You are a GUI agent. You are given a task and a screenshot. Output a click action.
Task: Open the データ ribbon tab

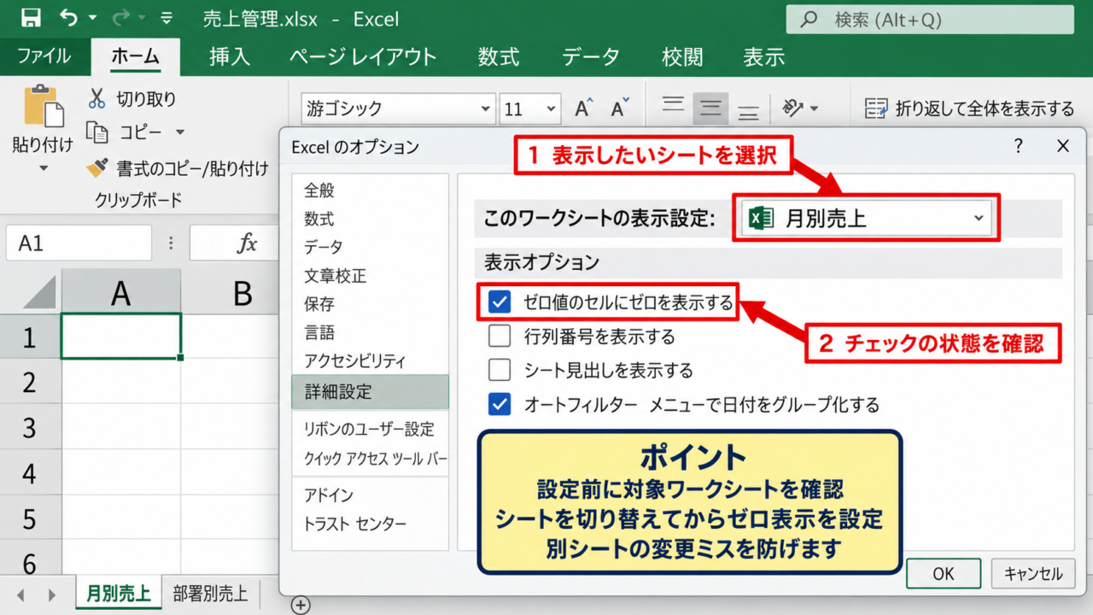tap(590, 57)
